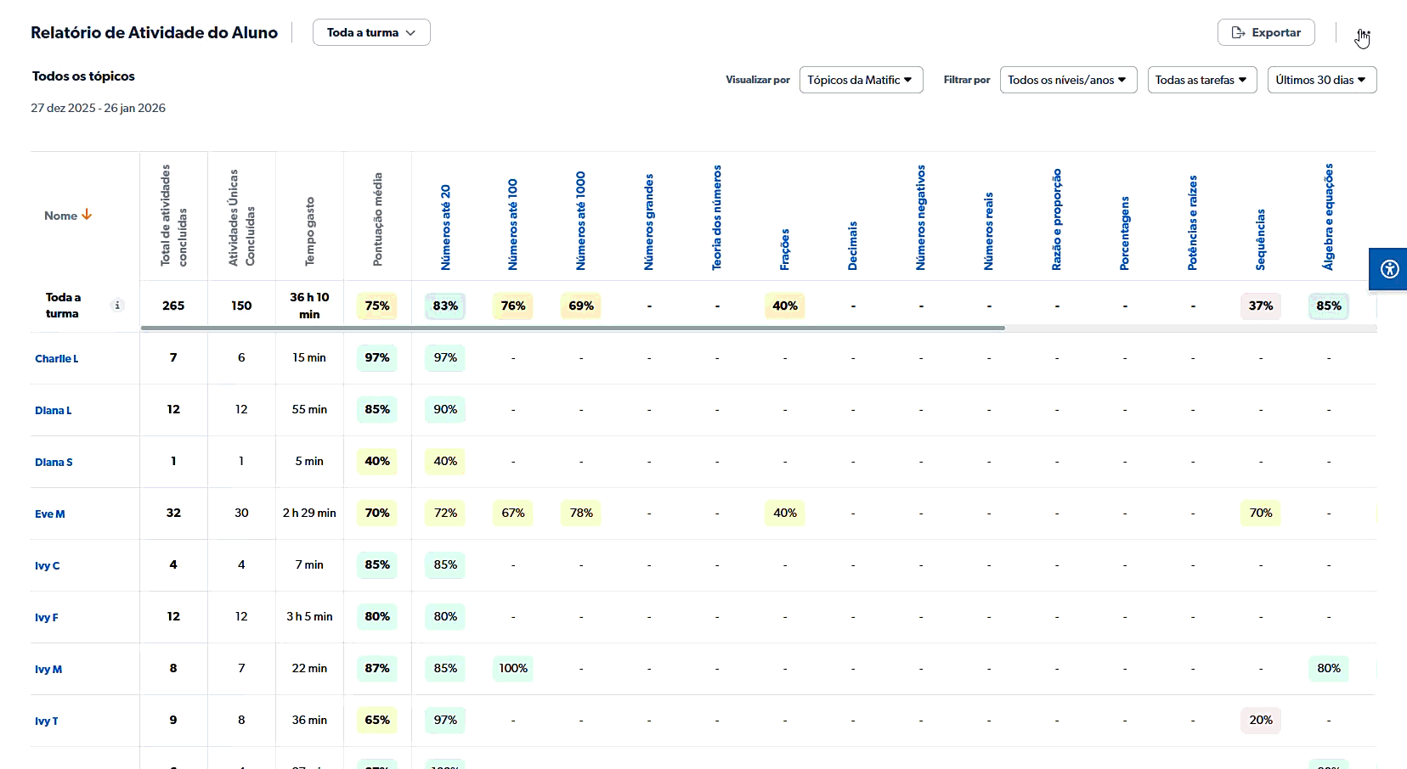
Task: Expand the Tópicos da Matific dropdown
Action: pos(860,80)
